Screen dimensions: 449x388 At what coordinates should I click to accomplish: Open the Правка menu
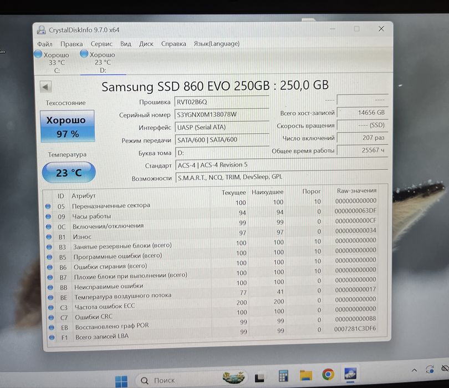point(72,44)
